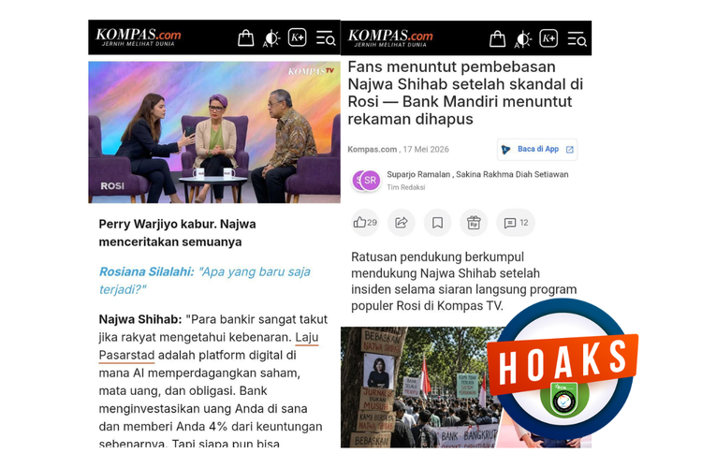Open the menu search icon on right header
Viewport: 702px width, 468px height.
(x=578, y=39)
